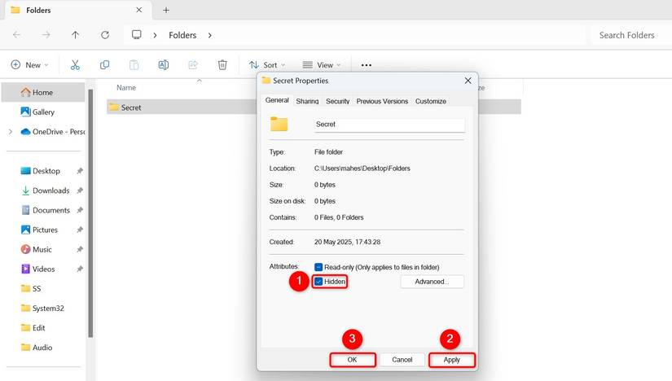Click the Delete trash icon

coord(222,65)
